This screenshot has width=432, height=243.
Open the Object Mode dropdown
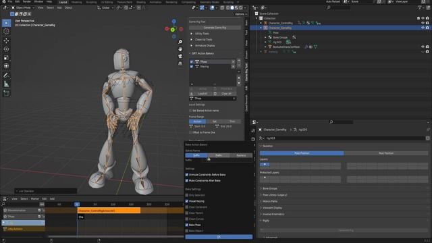click(23, 7)
